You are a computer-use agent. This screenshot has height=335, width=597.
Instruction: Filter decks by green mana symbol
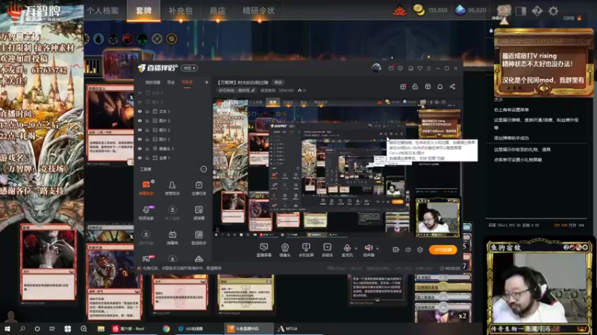click(x=142, y=39)
